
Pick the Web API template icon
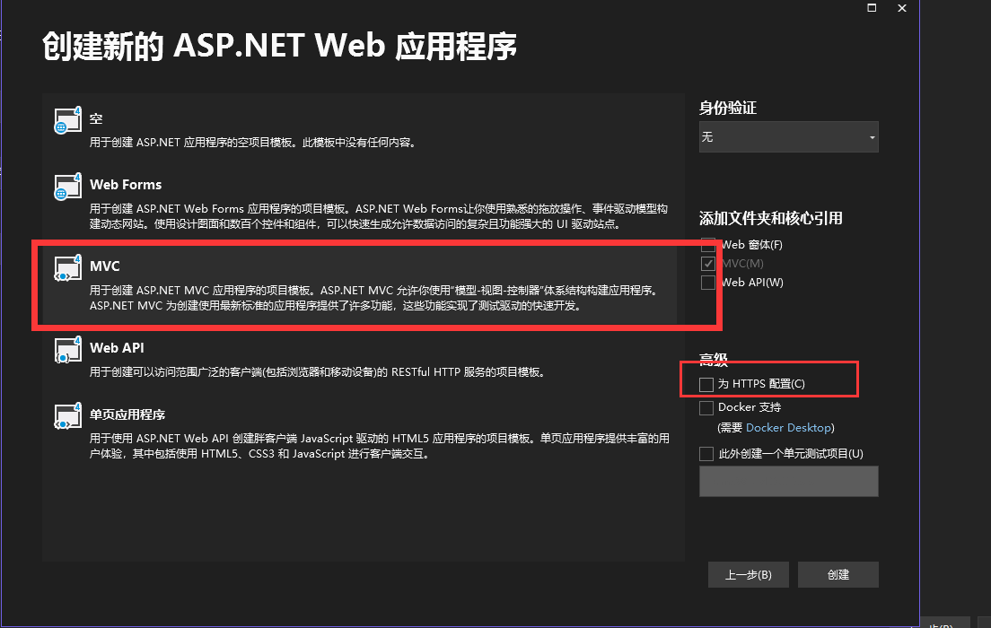67,349
